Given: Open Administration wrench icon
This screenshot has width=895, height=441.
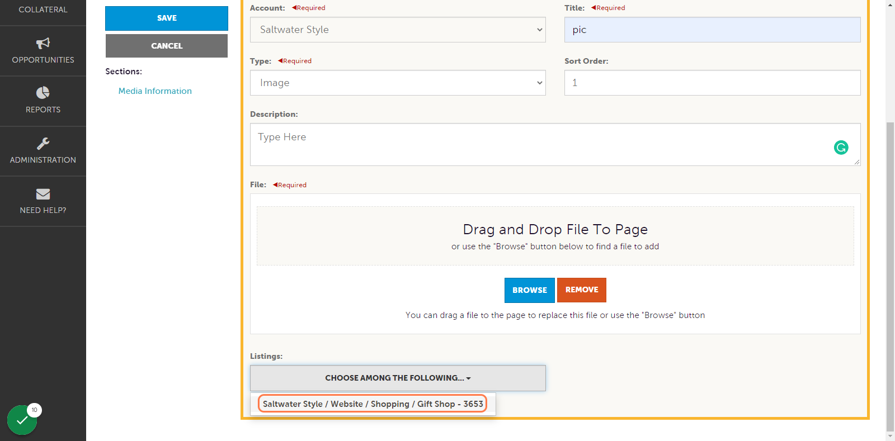Looking at the screenshot, I should coord(43,144).
